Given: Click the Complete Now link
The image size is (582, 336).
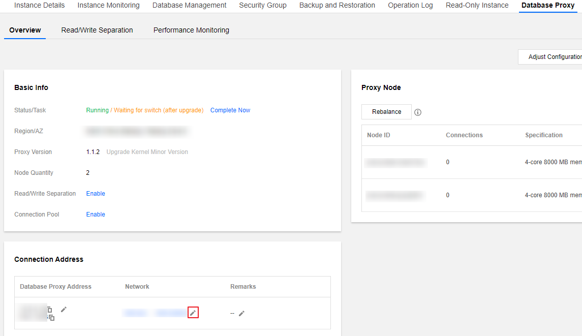Looking at the screenshot, I should 230,110.
